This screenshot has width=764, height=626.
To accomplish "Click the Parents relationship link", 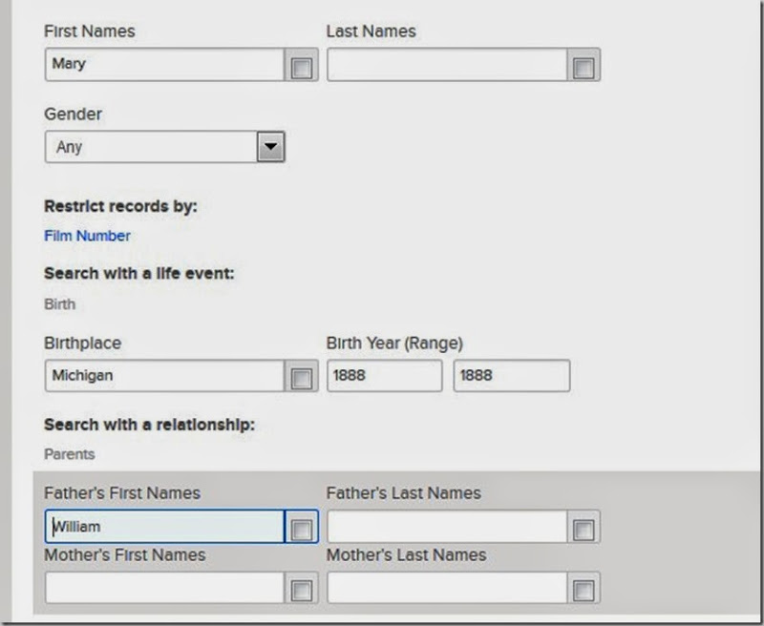I will point(70,454).
